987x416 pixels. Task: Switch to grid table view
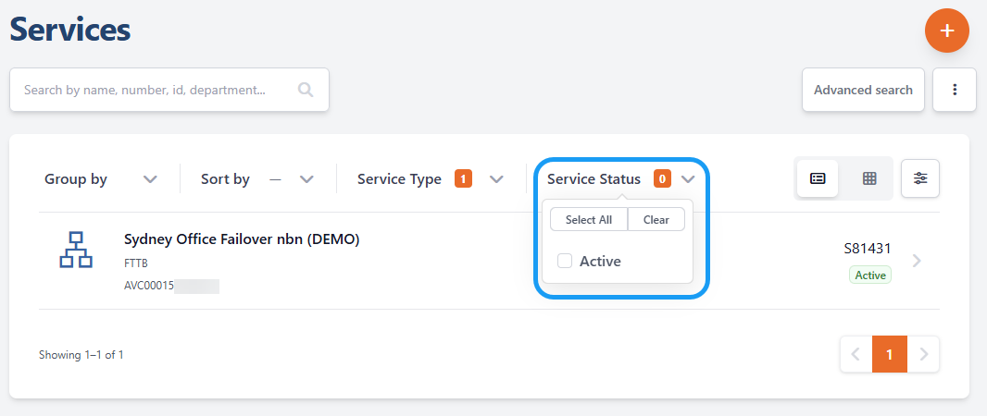pyautogui.click(x=869, y=178)
